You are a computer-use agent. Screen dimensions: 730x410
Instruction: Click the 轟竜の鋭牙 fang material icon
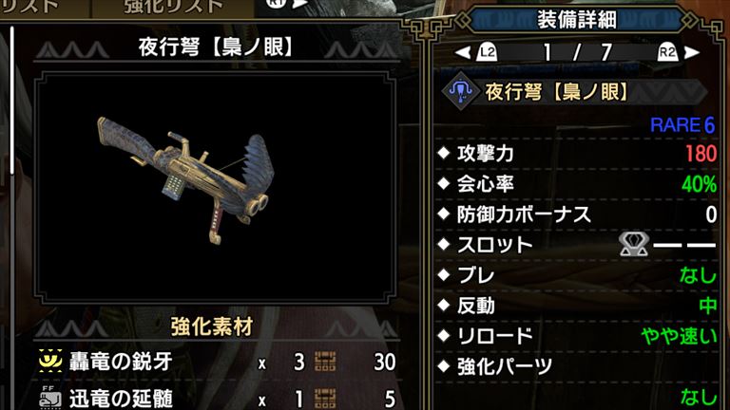click(50, 362)
